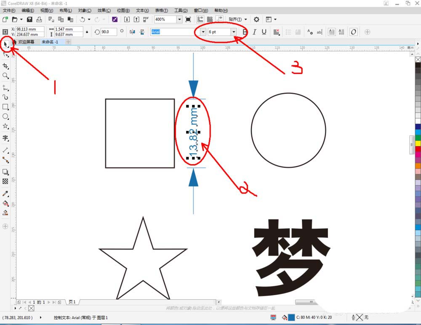
Task: Click the Publish to PDF icon
Action: 146,19
